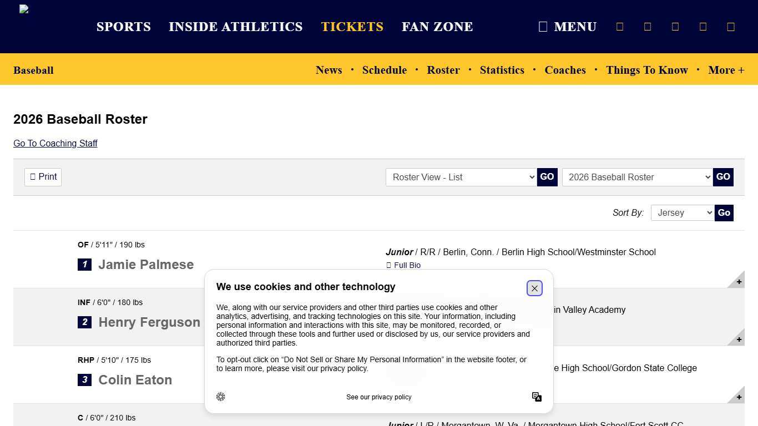
Task: Open the INSIDE ATHLETICS menu
Action: 235,27
